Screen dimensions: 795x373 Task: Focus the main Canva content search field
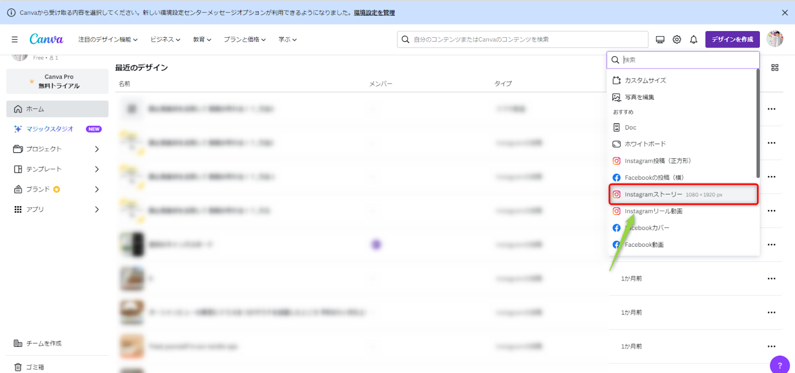(527, 39)
